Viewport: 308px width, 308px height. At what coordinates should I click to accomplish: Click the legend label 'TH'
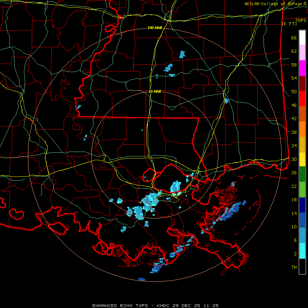tap(294, 267)
